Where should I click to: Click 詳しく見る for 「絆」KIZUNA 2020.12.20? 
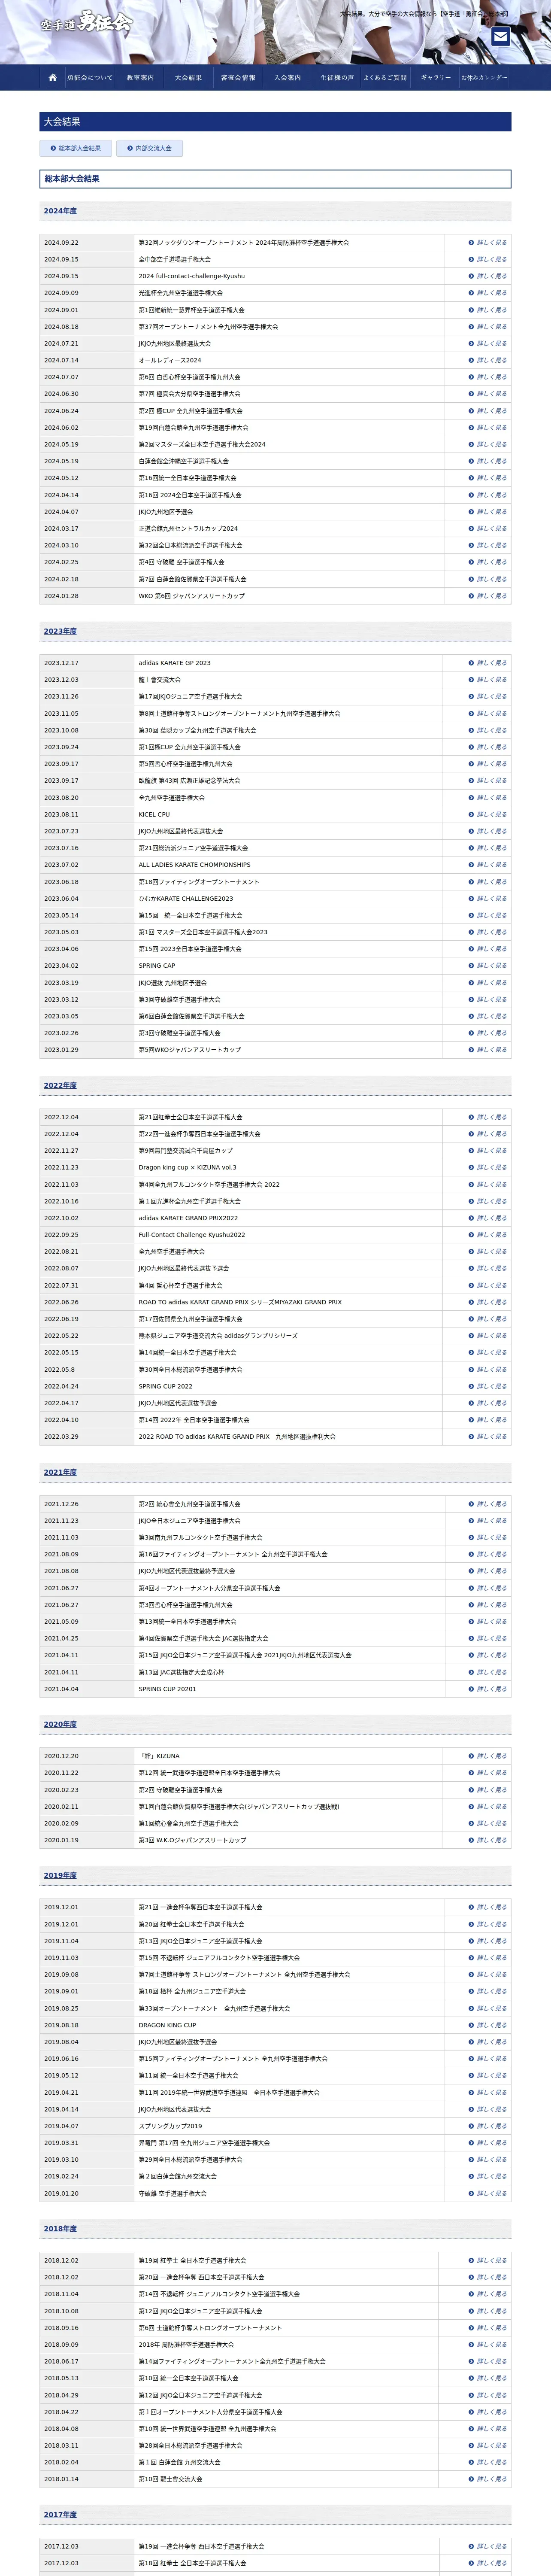tap(488, 1756)
